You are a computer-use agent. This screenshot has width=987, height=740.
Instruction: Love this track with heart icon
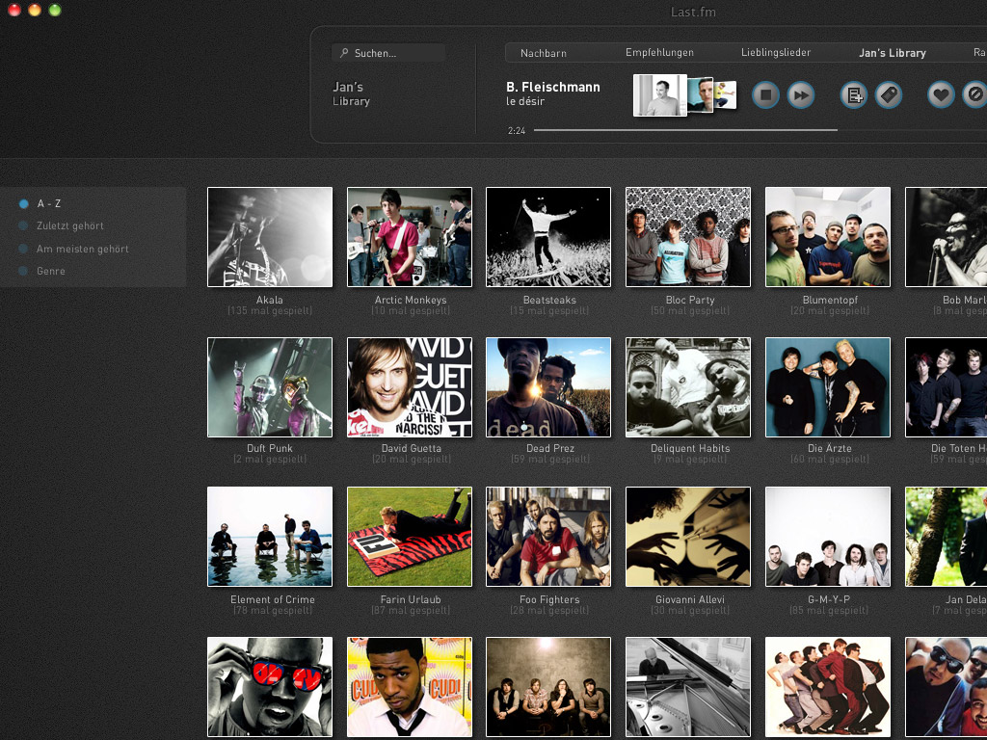tap(941, 95)
